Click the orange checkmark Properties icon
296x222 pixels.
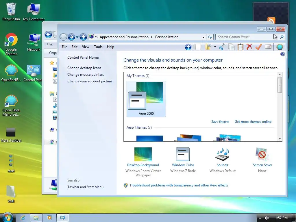point(259,47)
